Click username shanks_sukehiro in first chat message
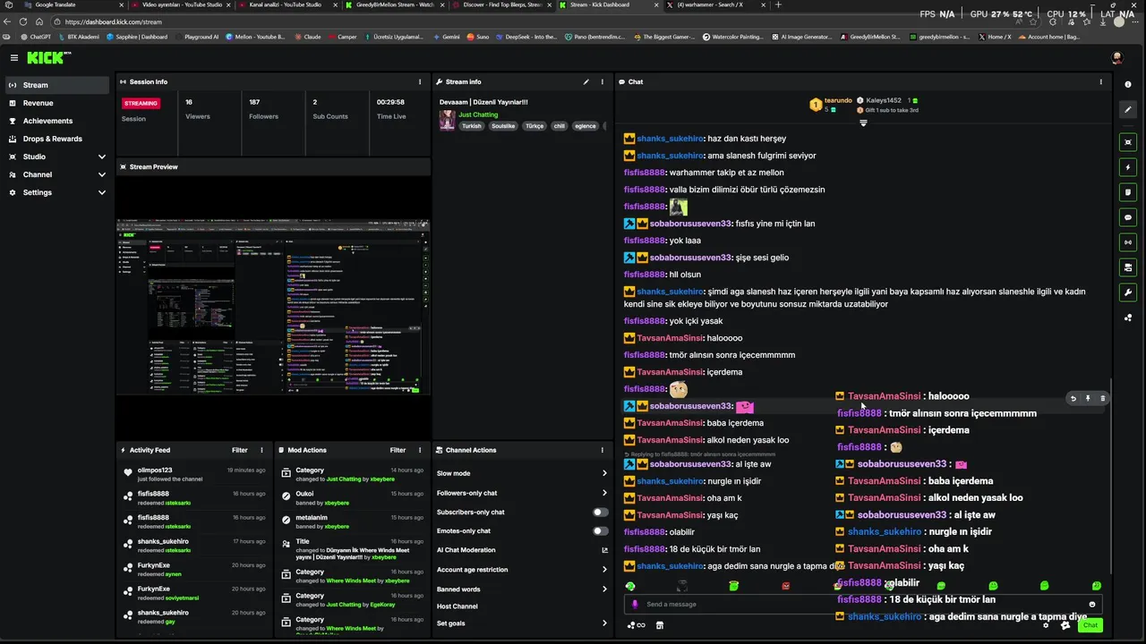The width and height of the screenshot is (1146, 644). pyautogui.click(x=670, y=139)
